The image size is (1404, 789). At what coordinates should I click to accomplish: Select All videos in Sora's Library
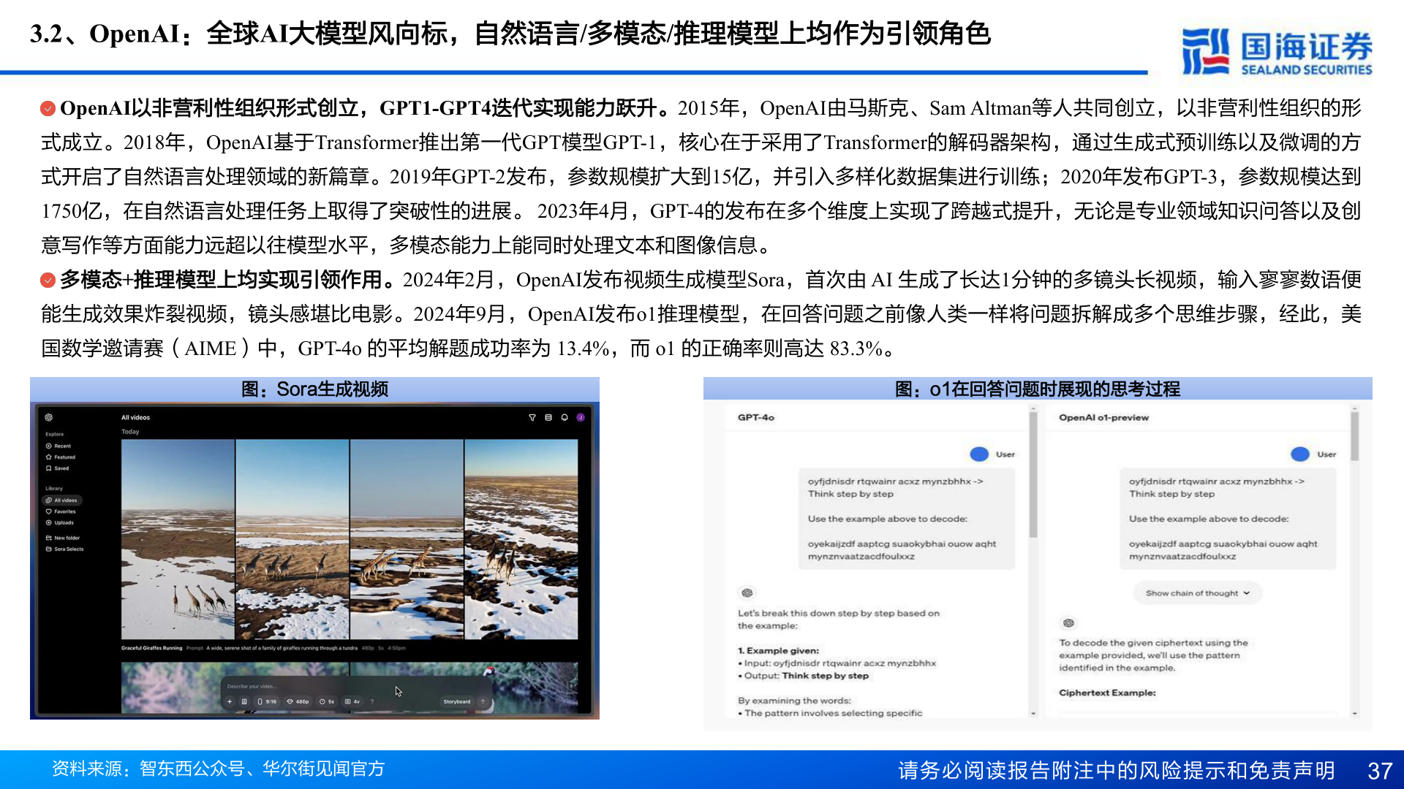[x=61, y=500]
